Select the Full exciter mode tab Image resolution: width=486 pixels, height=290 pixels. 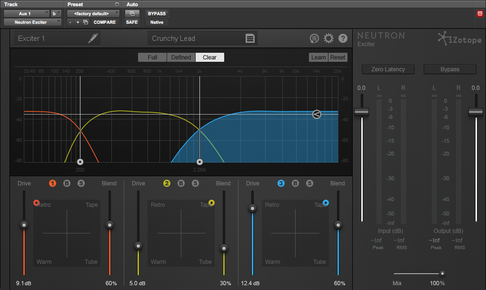point(152,58)
